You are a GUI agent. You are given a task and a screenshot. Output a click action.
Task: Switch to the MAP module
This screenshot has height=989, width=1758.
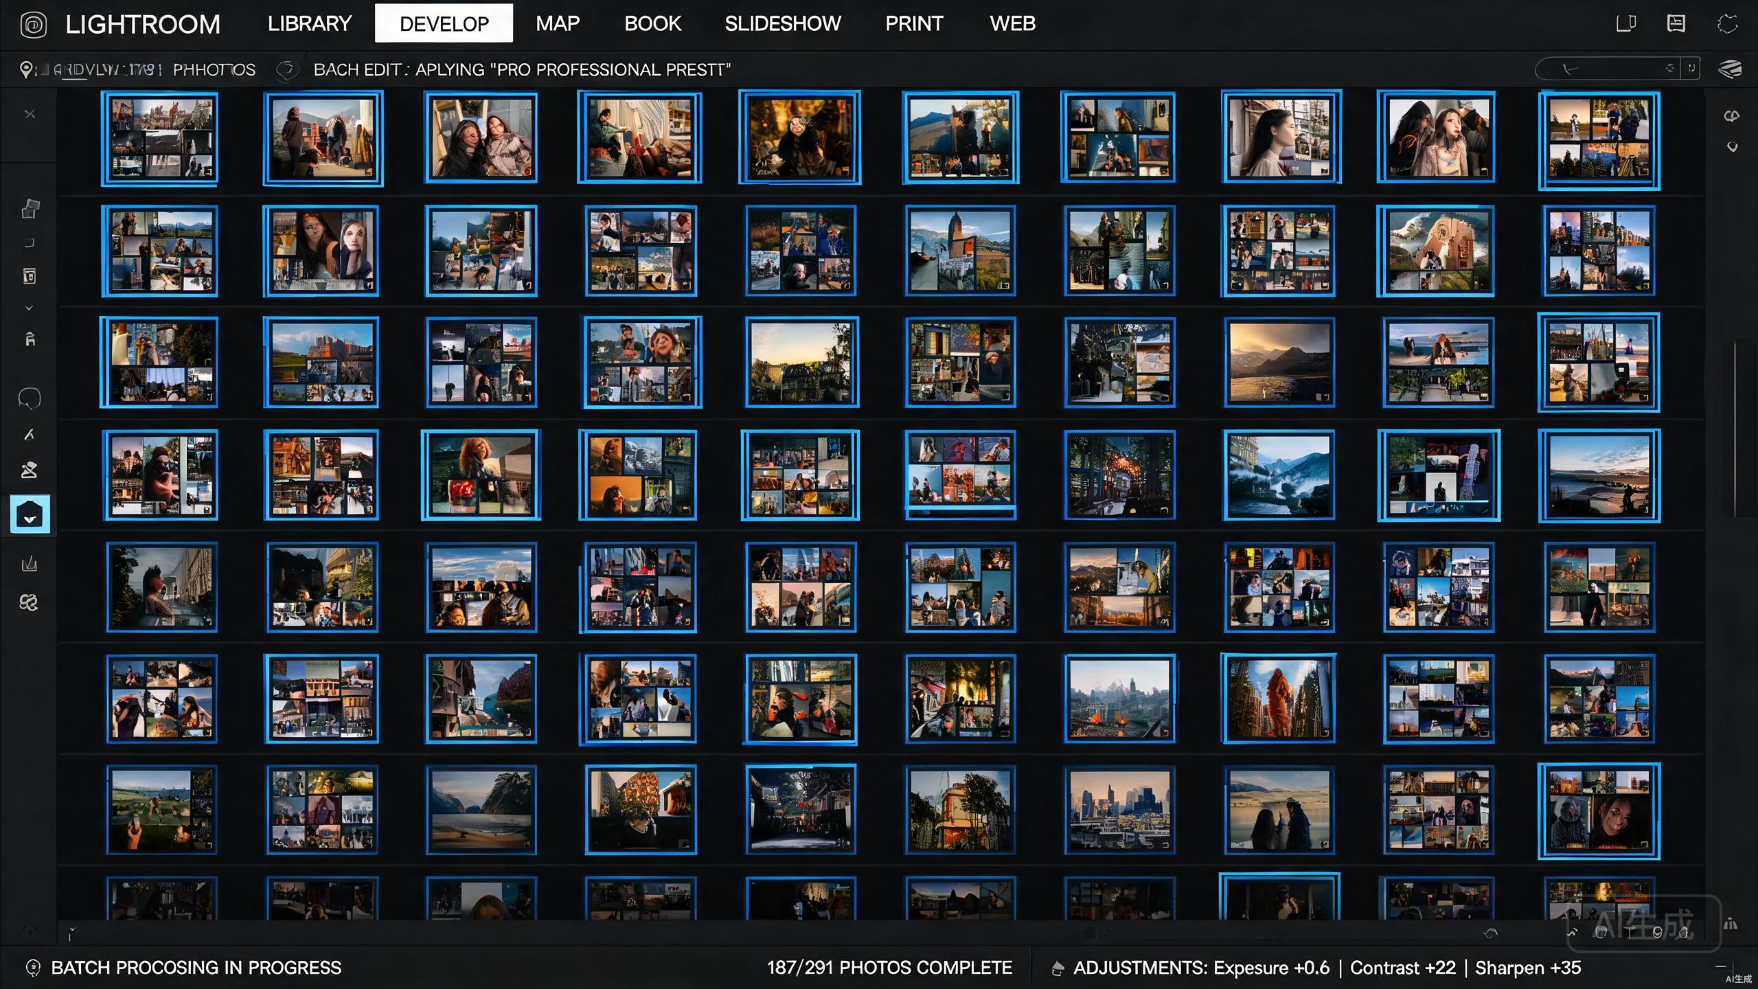pyautogui.click(x=558, y=23)
